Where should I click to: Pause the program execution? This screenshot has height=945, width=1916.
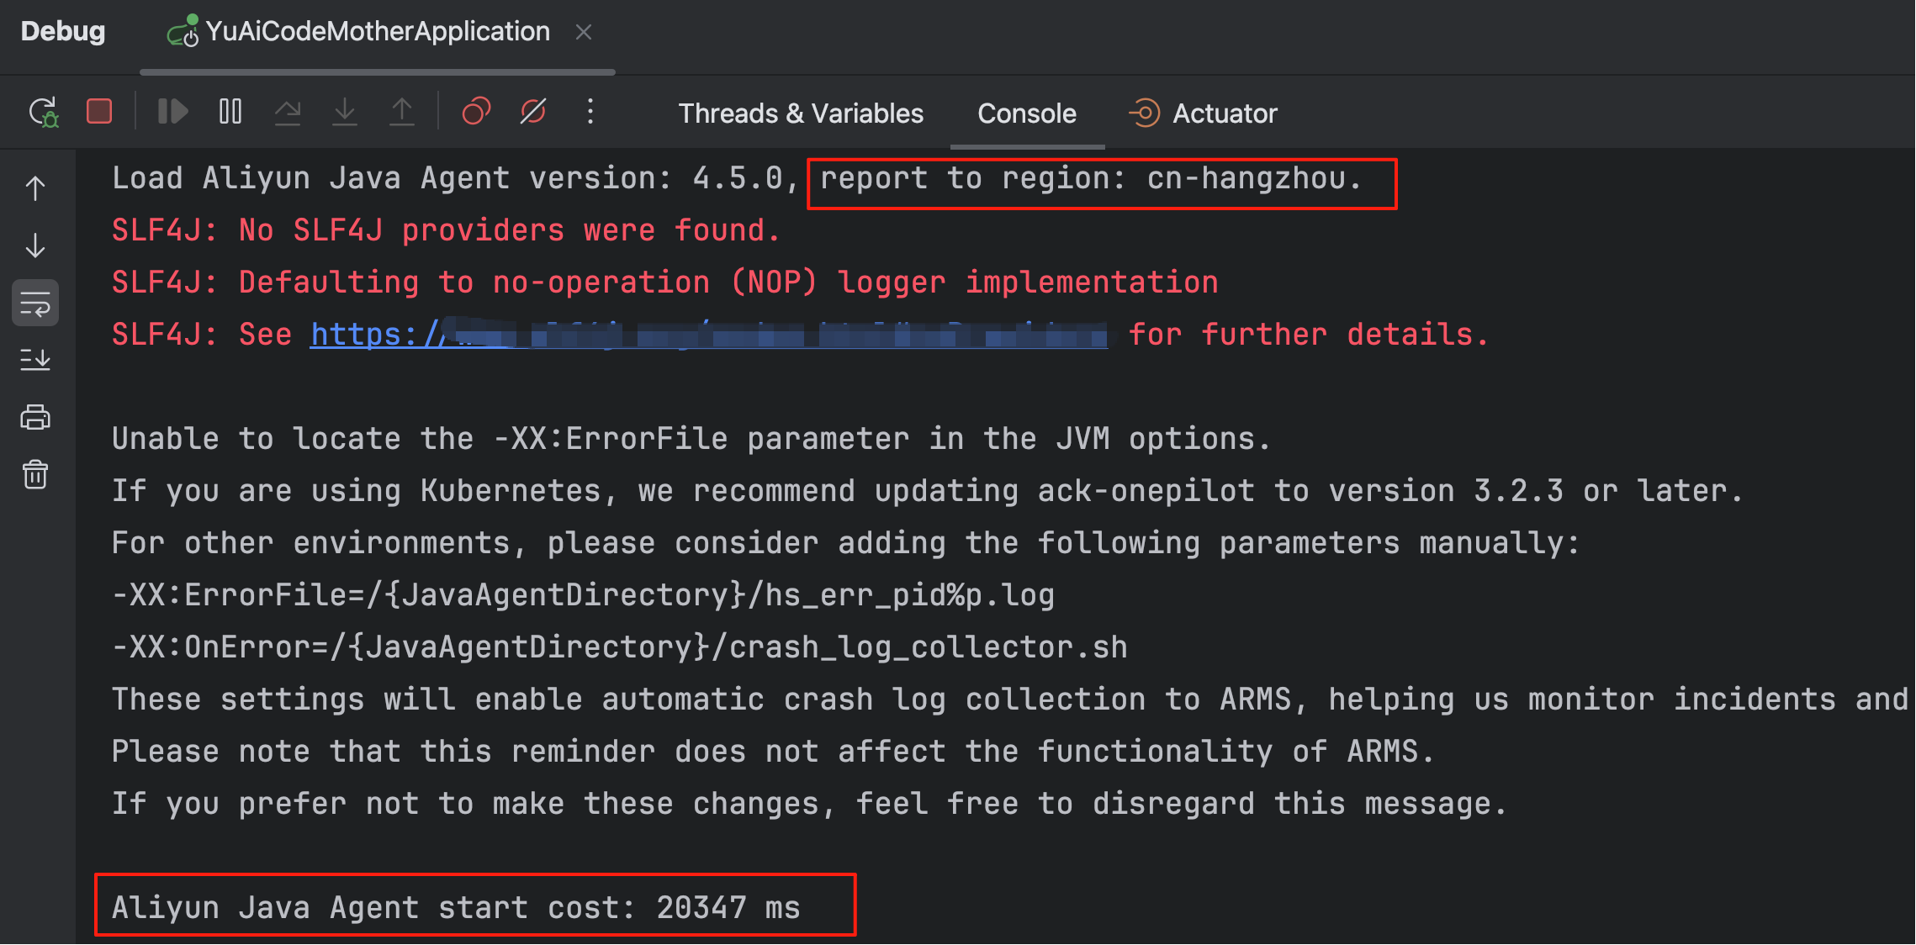pos(230,112)
